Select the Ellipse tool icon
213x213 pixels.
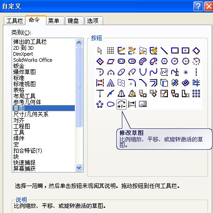click(121, 72)
